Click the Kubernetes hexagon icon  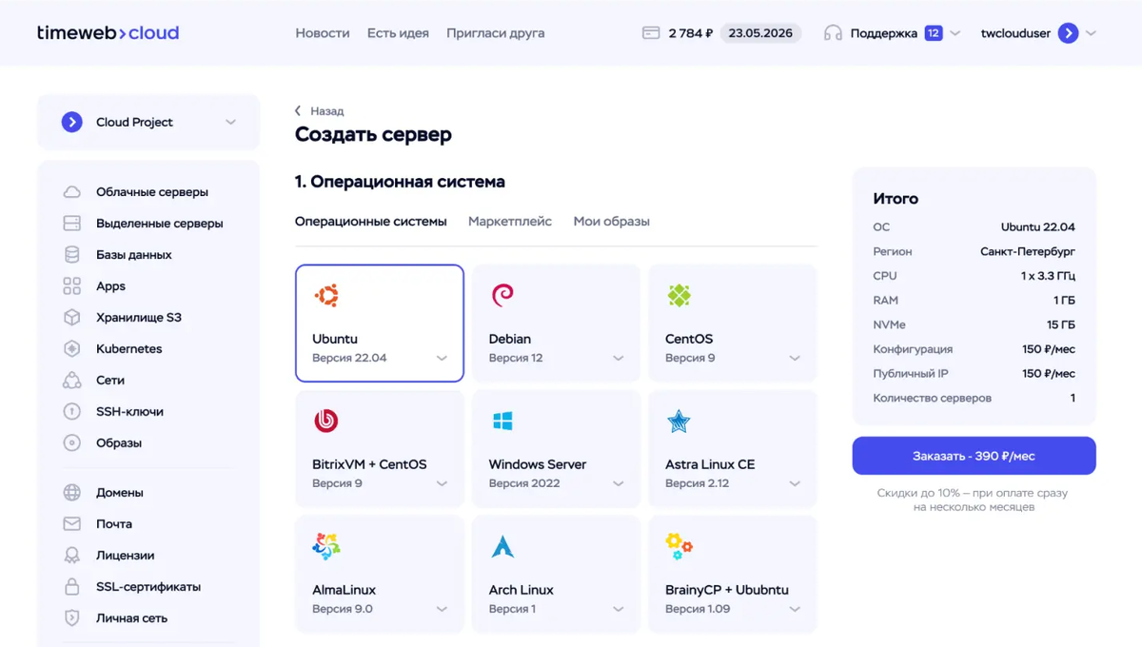pos(72,349)
